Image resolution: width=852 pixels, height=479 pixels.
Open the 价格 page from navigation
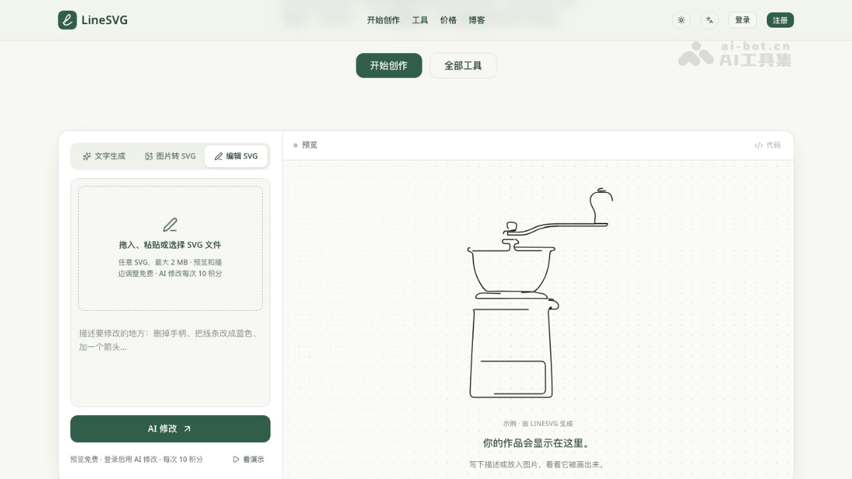pos(449,20)
